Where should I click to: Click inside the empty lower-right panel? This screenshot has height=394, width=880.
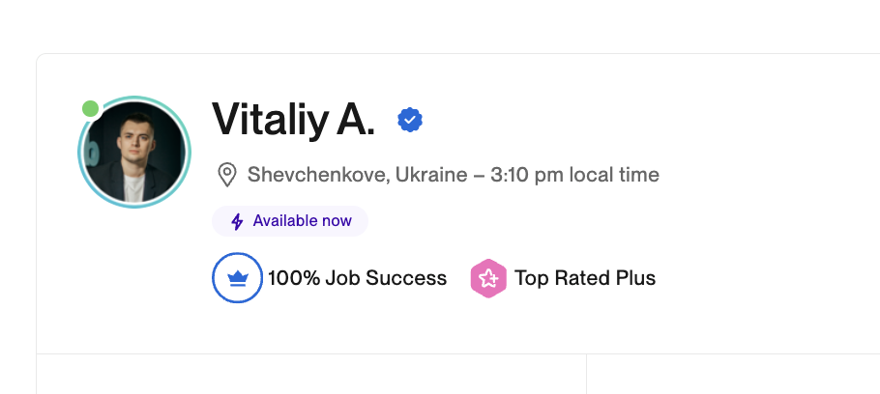click(x=733, y=375)
